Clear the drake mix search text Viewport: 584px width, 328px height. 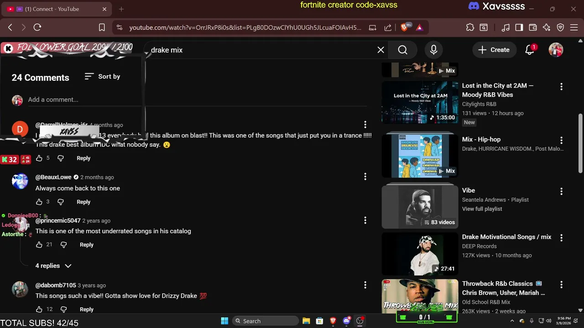click(381, 50)
